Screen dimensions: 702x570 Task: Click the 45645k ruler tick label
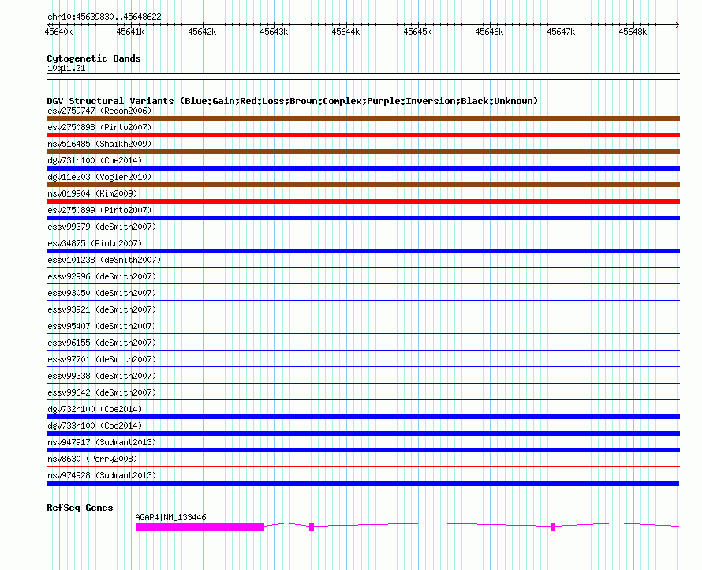click(417, 32)
